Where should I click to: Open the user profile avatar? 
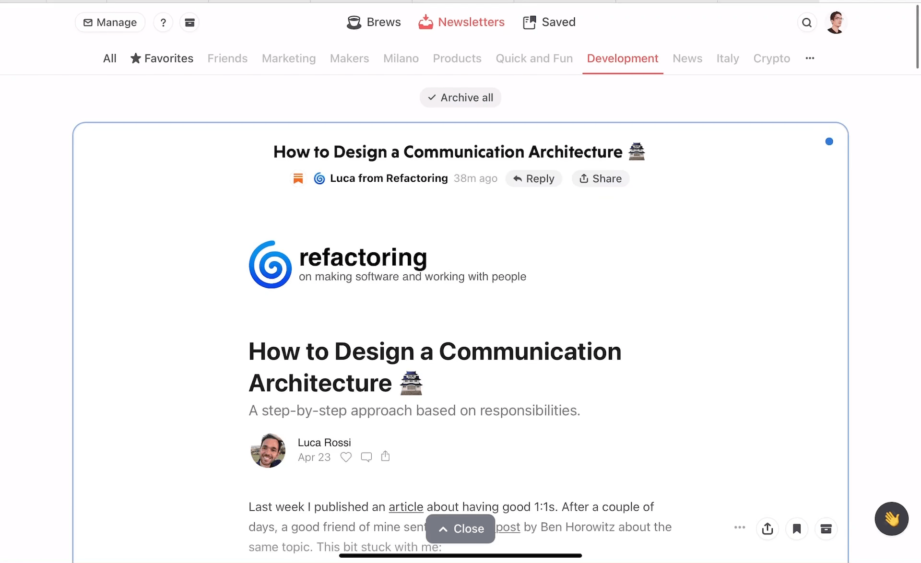tap(836, 23)
